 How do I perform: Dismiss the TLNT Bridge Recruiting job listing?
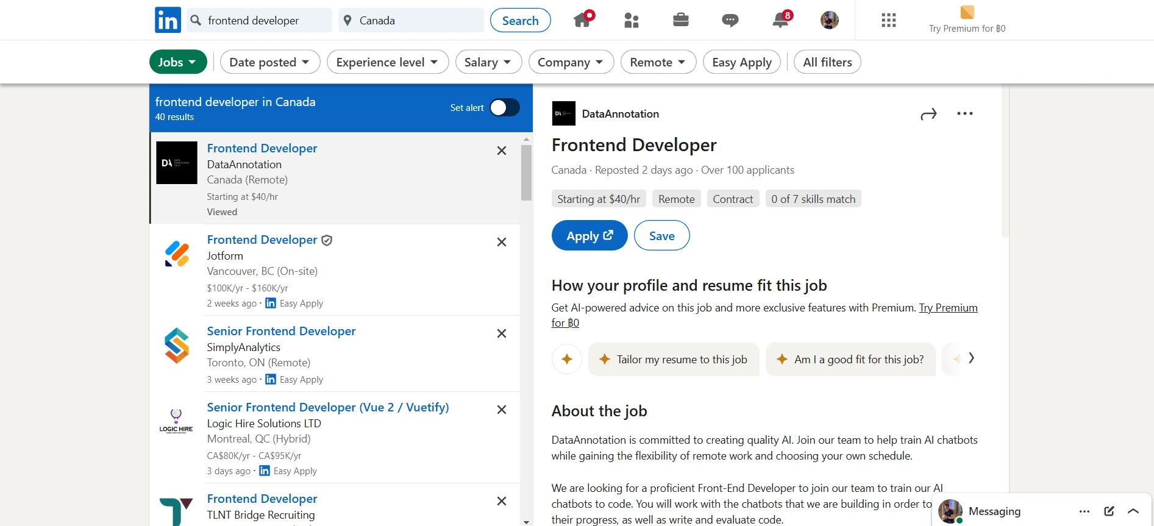[502, 501]
